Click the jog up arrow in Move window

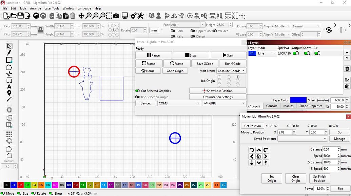point(259,150)
